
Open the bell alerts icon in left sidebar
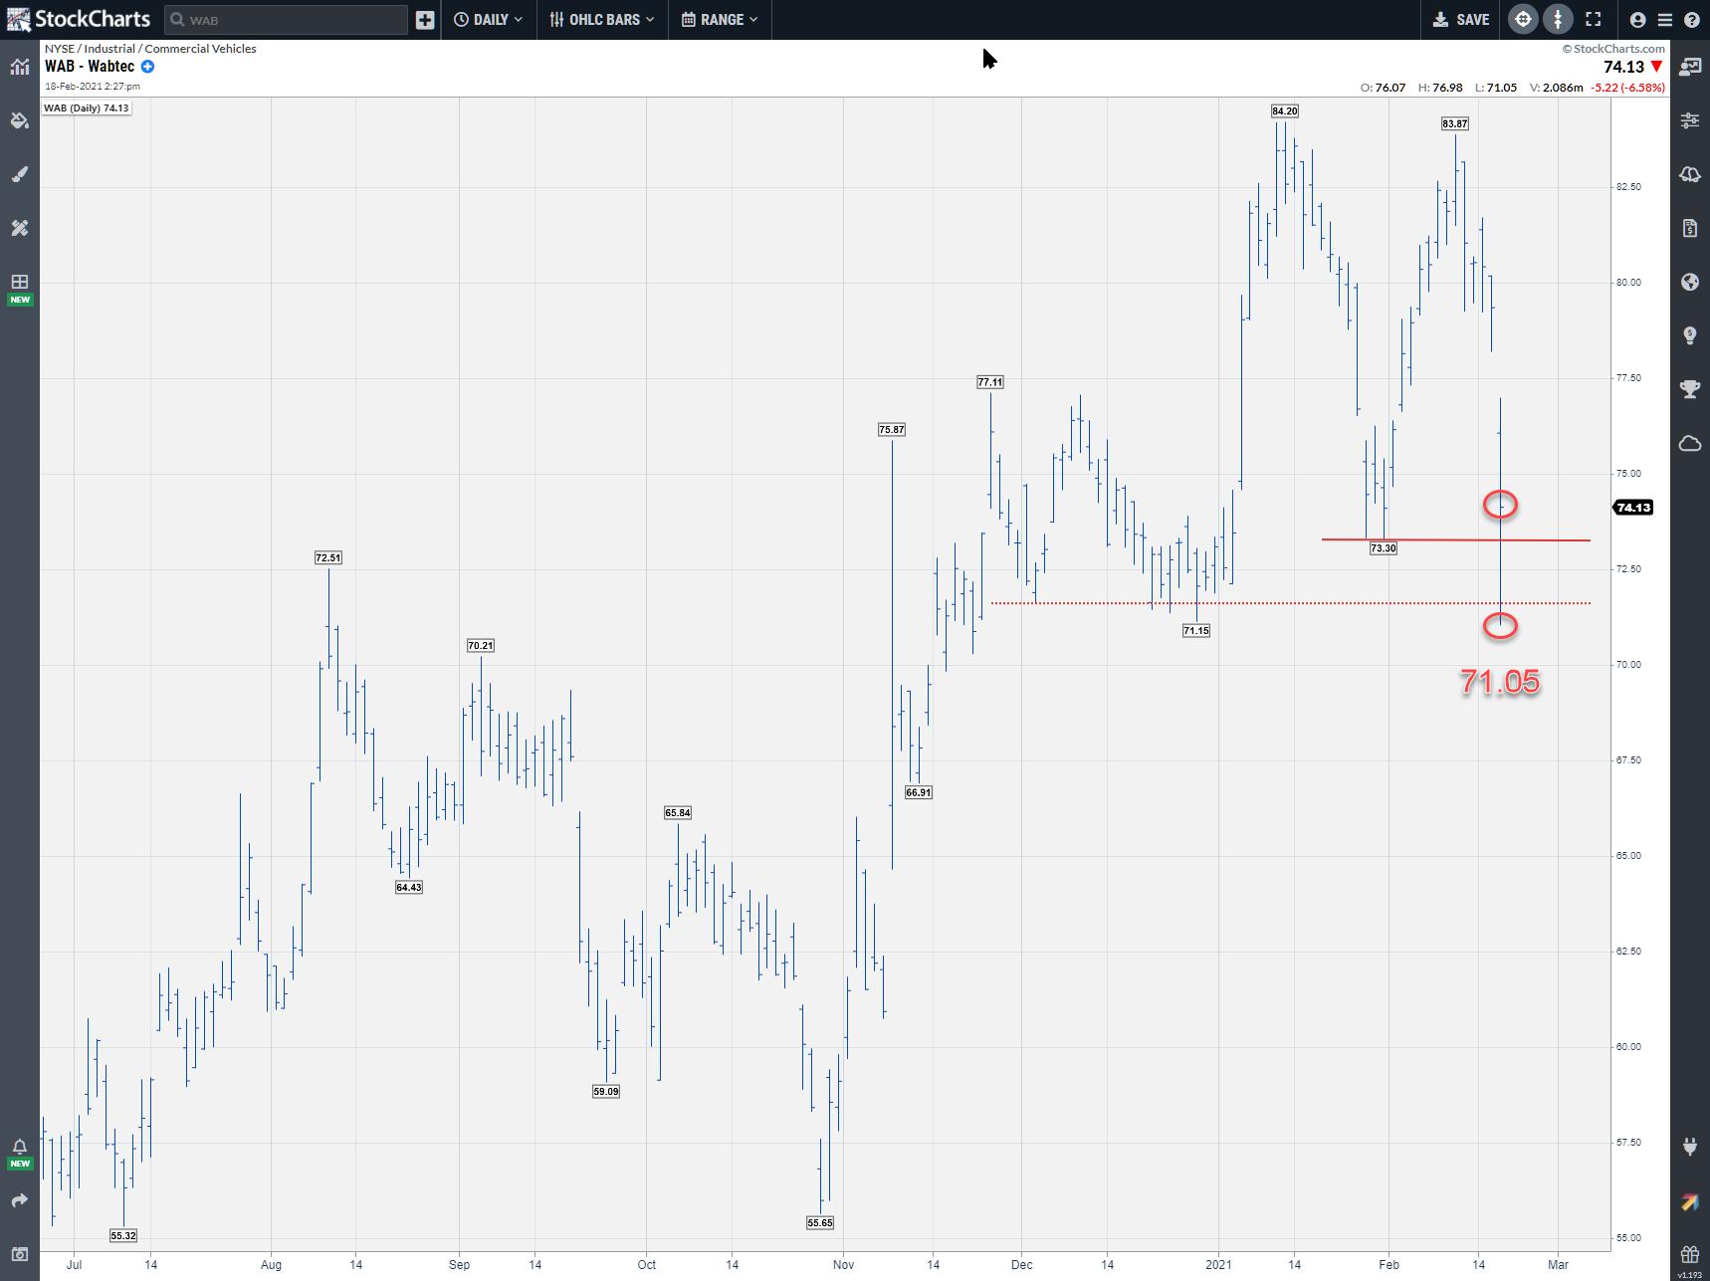(x=19, y=1148)
